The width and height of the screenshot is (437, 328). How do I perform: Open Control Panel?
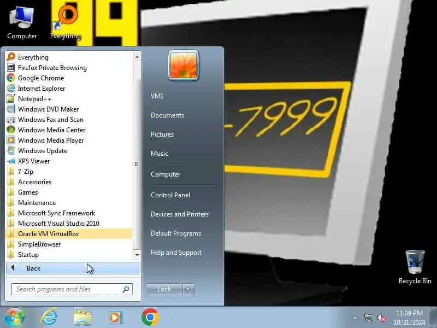click(x=170, y=195)
